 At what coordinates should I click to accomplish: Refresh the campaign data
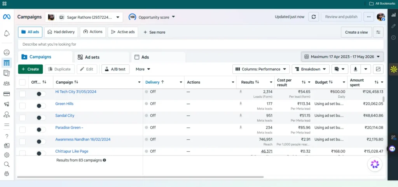(314, 17)
